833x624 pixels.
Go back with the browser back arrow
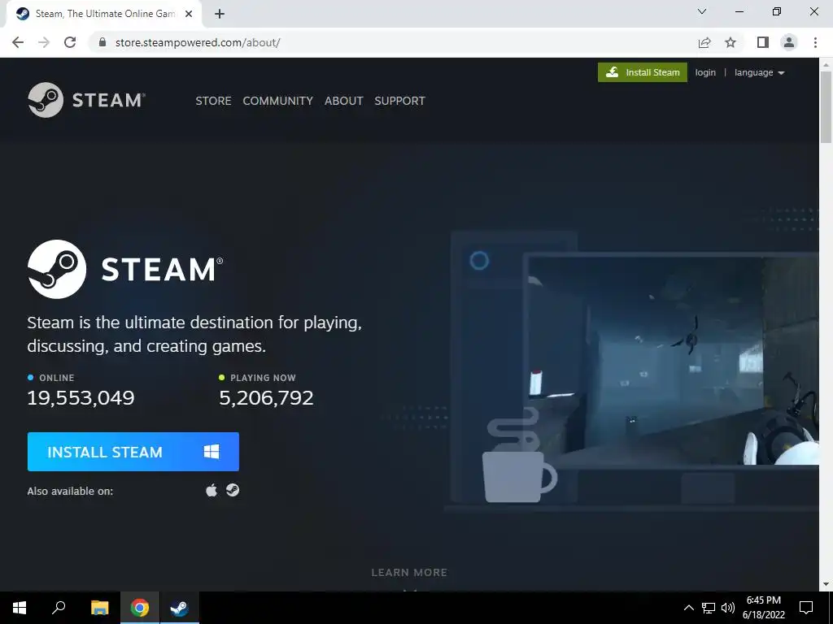click(18, 42)
